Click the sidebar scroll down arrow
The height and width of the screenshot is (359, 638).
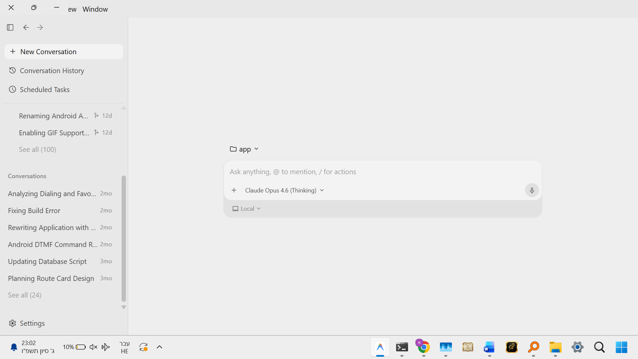click(124, 307)
